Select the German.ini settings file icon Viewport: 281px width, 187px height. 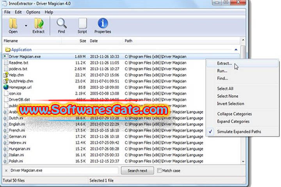tap(6, 136)
